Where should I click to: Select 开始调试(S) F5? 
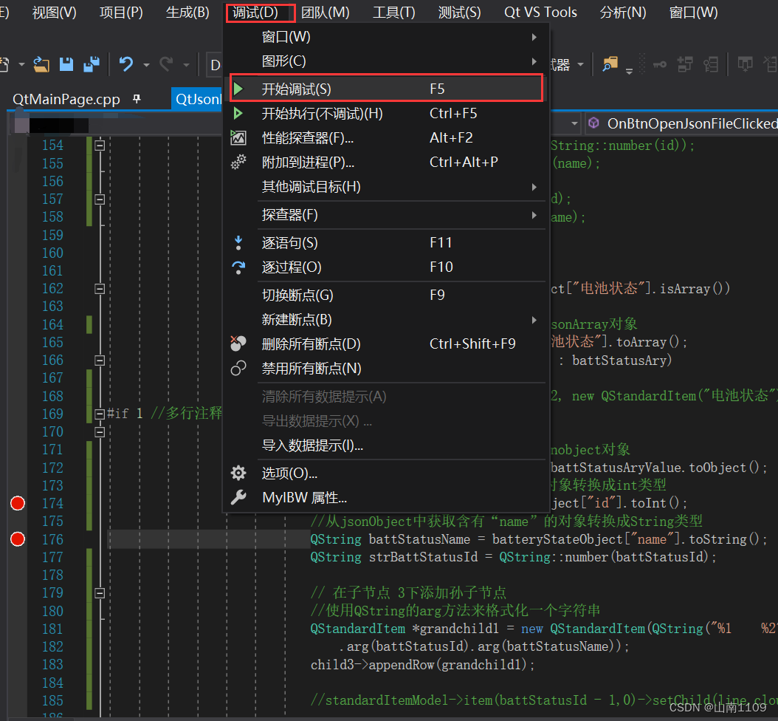tap(387, 89)
